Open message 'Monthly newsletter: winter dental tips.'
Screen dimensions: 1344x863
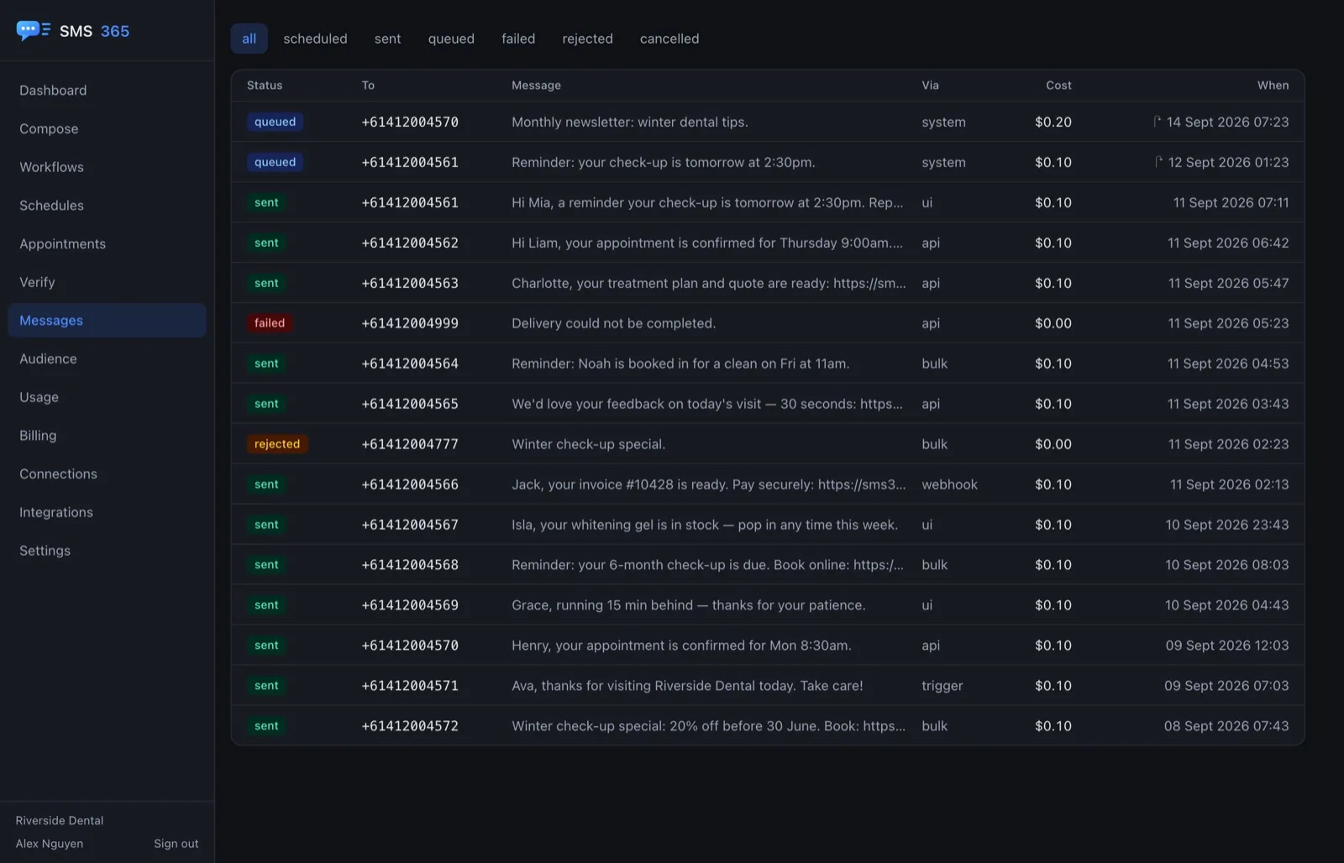(x=630, y=122)
